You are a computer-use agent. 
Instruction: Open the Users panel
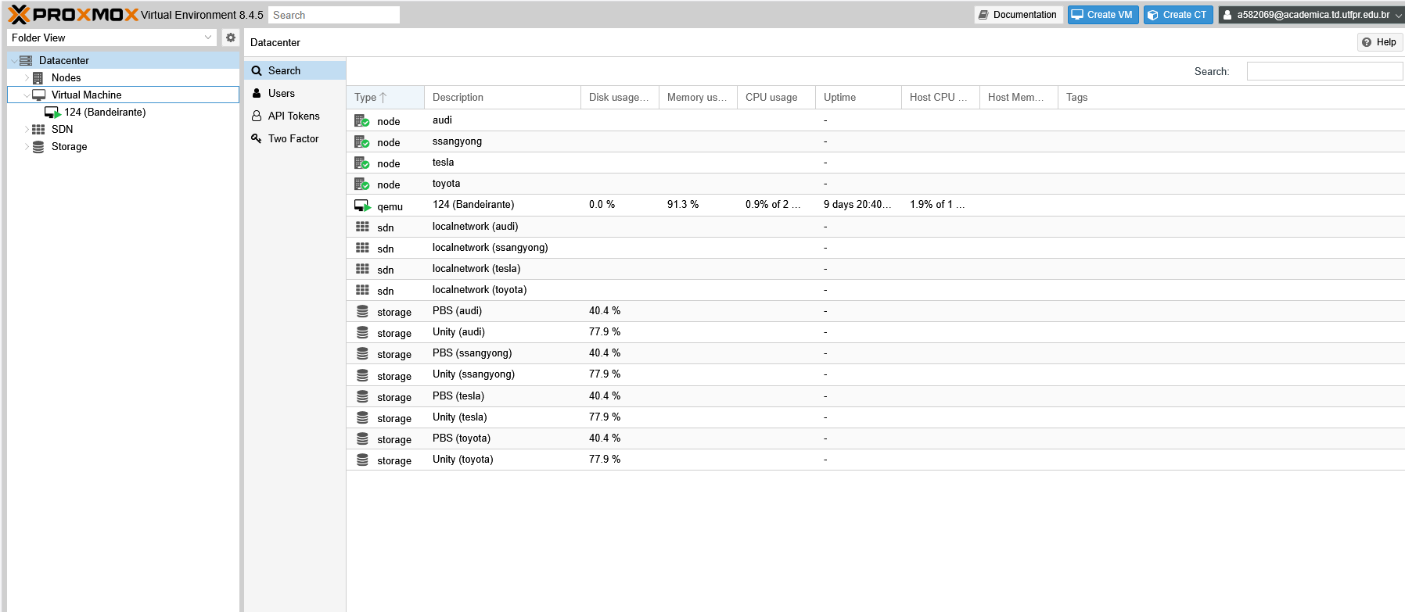tap(282, 93)
